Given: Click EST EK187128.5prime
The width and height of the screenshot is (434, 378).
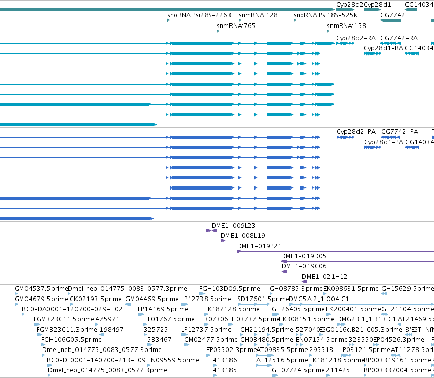Looking at the screenshot, I should point(232,309).
